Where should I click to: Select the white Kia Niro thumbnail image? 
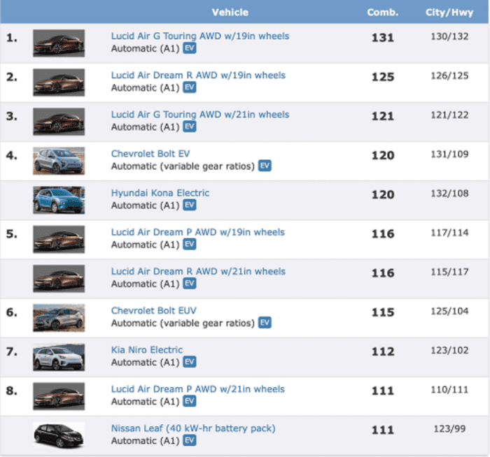point(59,357)
